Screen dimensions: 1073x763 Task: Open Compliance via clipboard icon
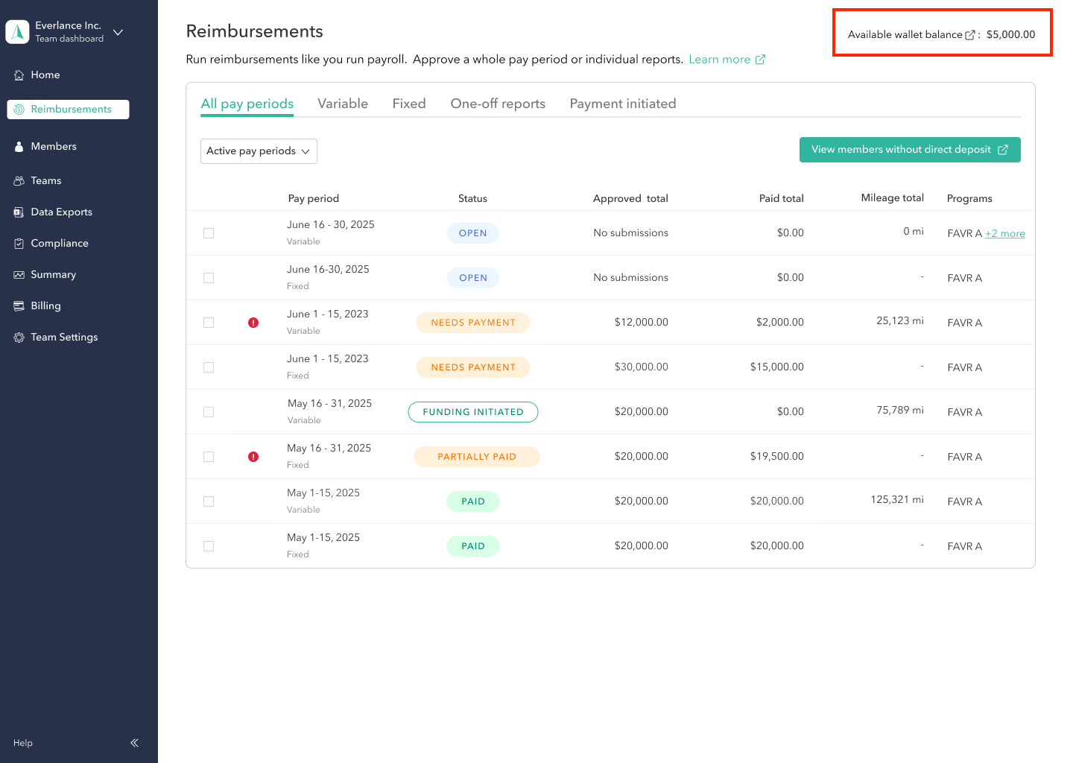19,243
